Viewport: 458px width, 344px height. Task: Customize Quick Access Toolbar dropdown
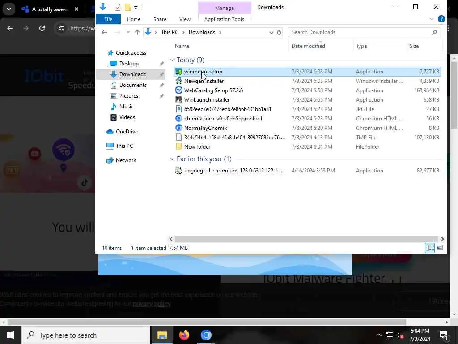click(x=136, y=7)
